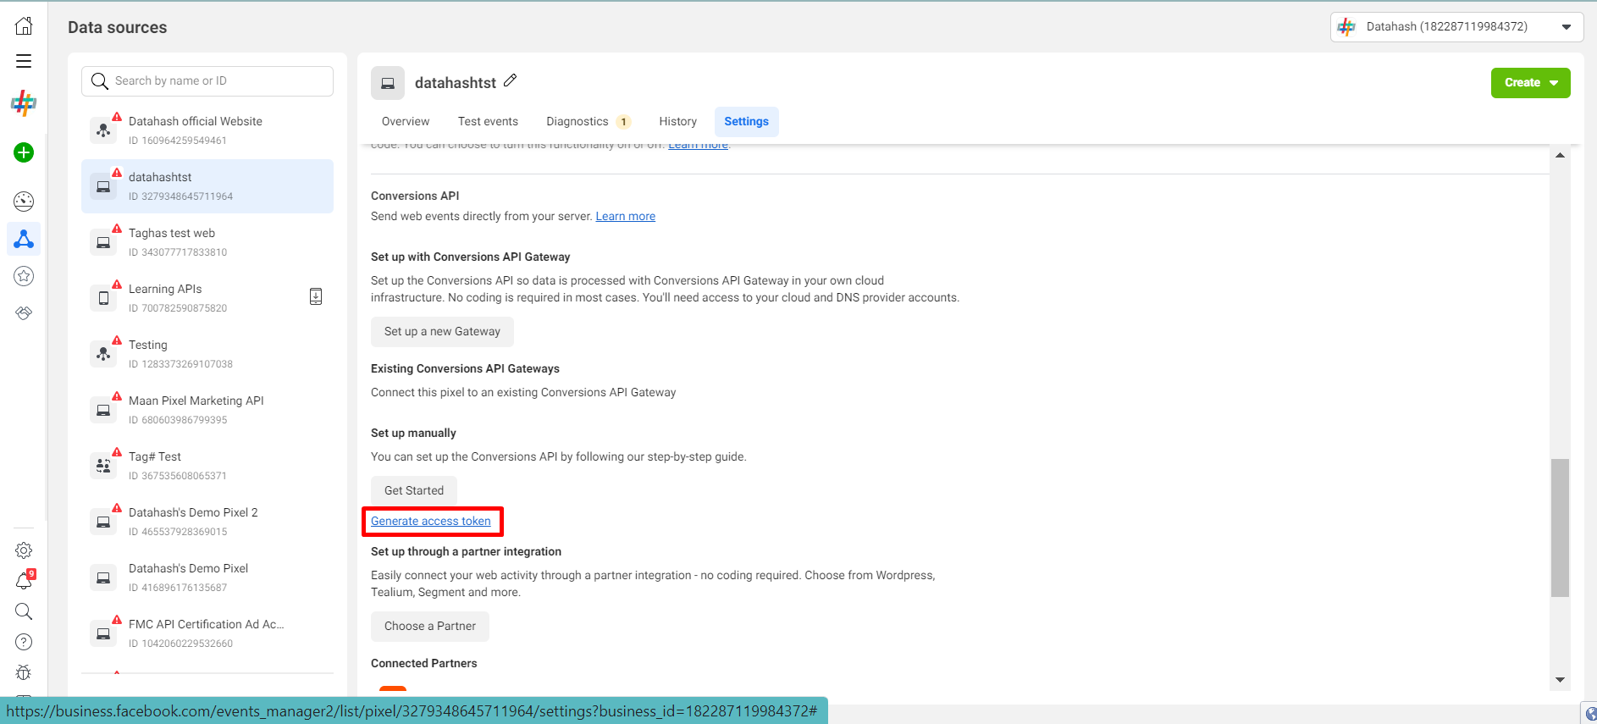The image size is (1597, 724).
Task: Focus the Search by name or ID field
Action: (x=207, y=81)
